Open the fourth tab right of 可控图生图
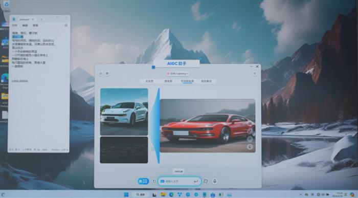This screenshot has width=358, height=198. pyautogui.click(x=206, y=81)
